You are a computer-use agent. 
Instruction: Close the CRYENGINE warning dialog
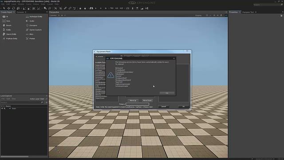(x=174, y=58)
